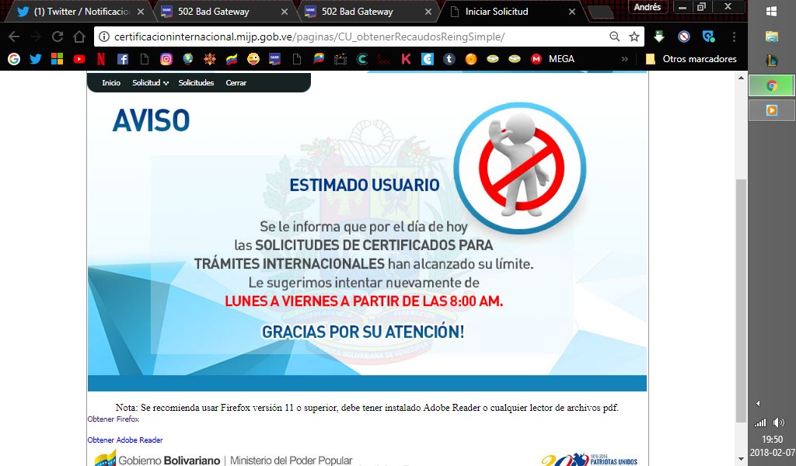Open a new tab
The image size is (796, 466).
pyautogui.click(x=601, y=12)
